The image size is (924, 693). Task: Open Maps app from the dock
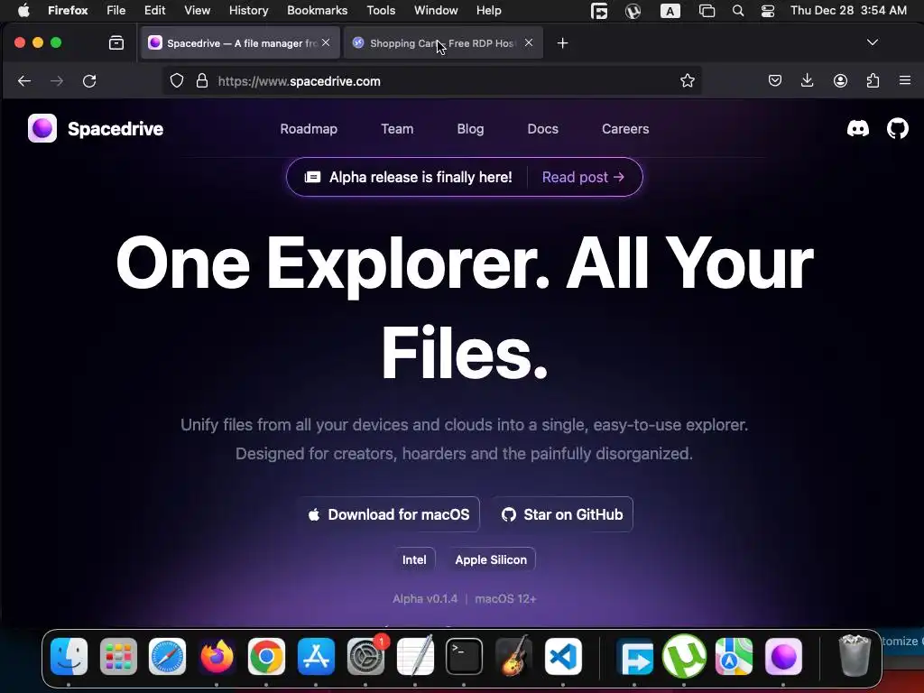734,657
